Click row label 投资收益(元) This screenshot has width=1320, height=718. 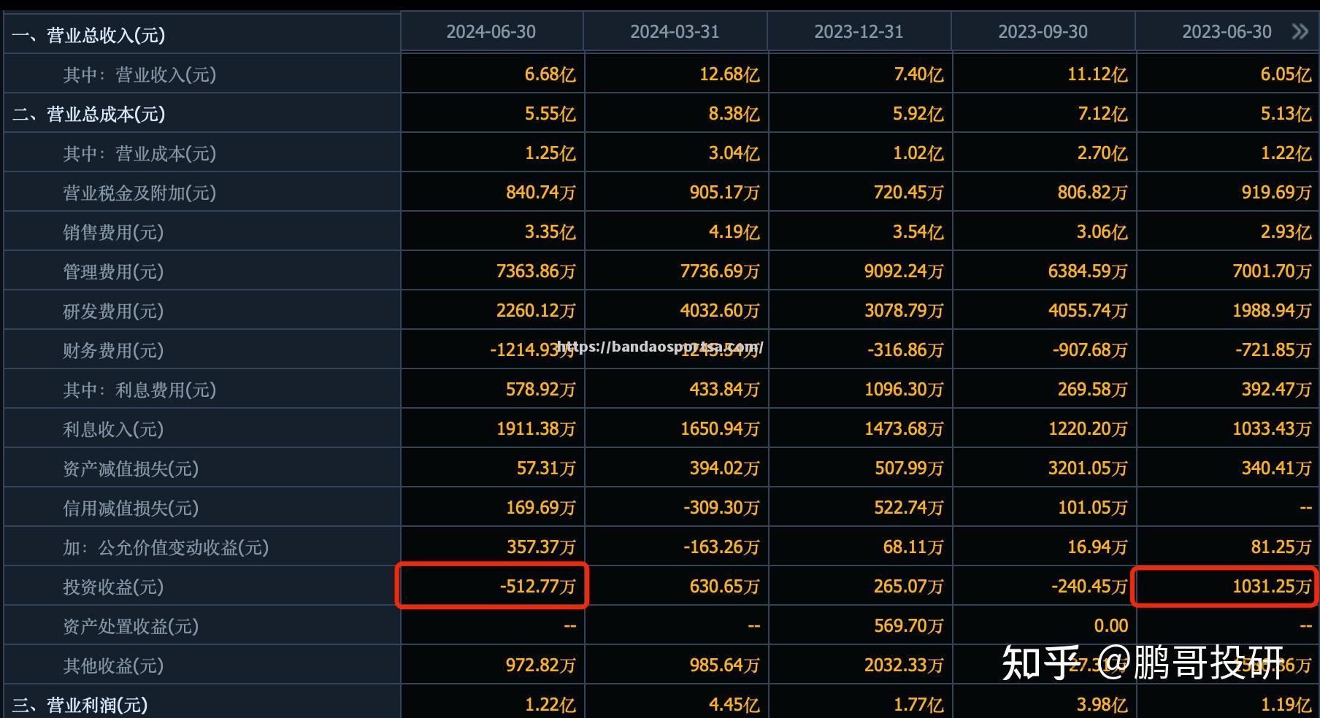113,587
